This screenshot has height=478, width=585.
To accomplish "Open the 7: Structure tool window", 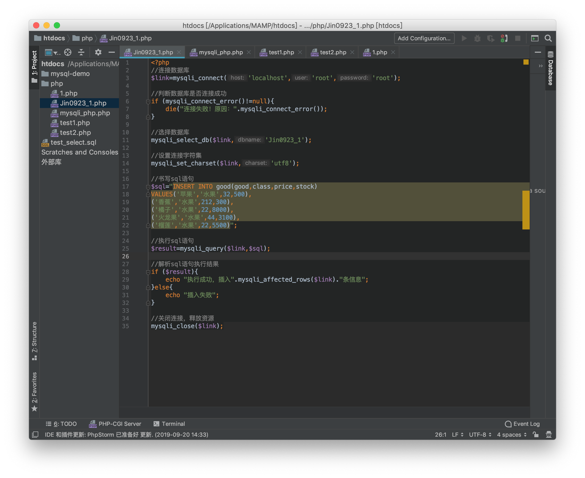I will (34, 341).
